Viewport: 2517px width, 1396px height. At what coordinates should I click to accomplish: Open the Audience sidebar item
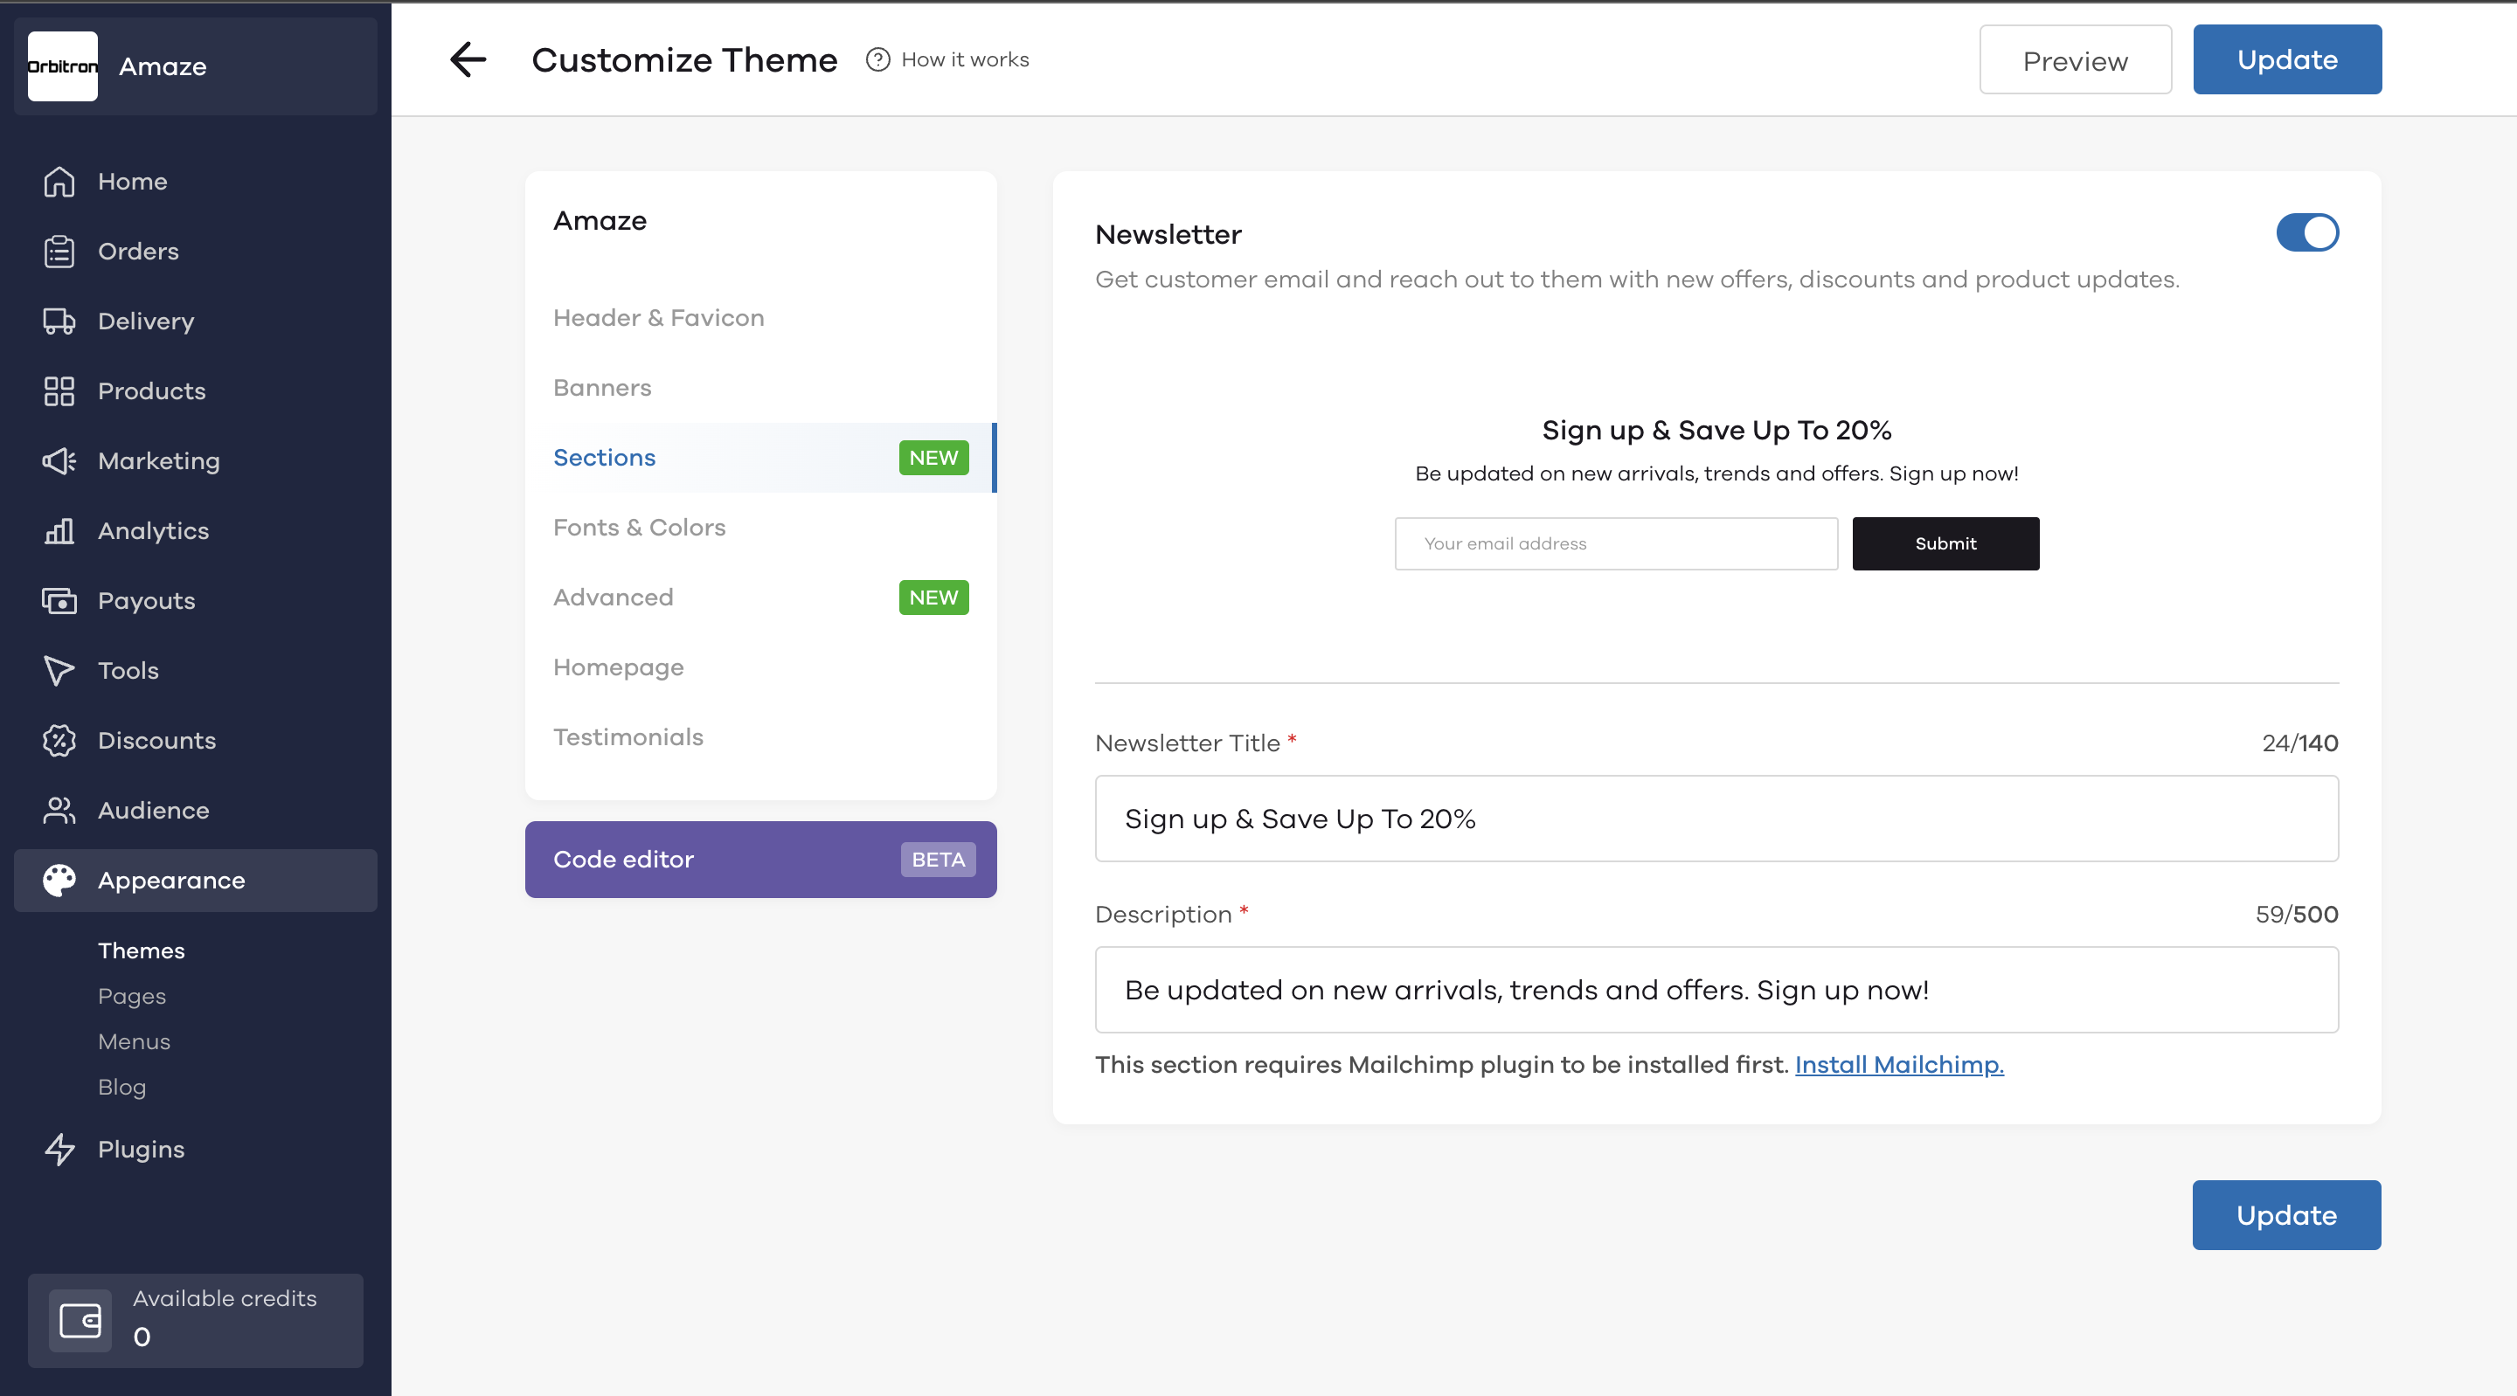pyautogui.click(x=196, y=810)
